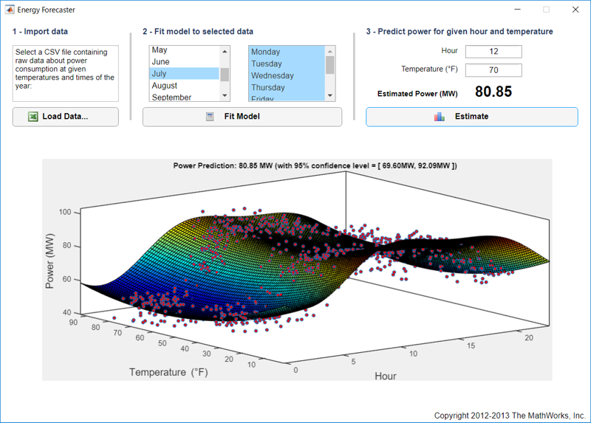The width and height of the screenshot is (591, 423).
Task: Pick Thursday in the weekday list
Action: coord(268,87)
